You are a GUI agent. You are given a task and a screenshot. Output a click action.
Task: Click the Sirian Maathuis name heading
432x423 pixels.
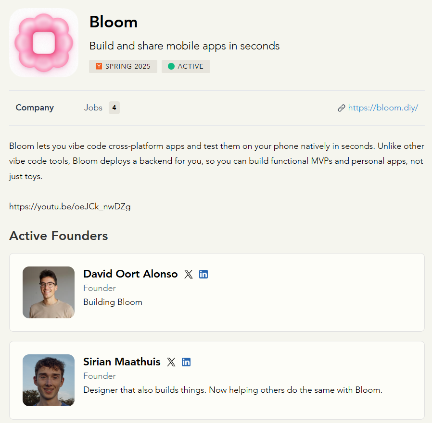[x=122, y=362]
